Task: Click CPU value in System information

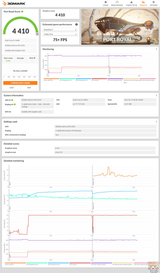Action: [x=89, y=100]
